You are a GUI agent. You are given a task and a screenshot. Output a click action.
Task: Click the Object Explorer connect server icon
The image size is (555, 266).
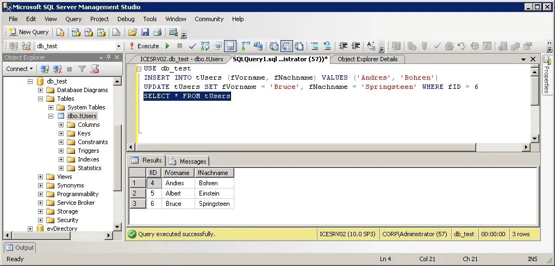coord(45,69)
